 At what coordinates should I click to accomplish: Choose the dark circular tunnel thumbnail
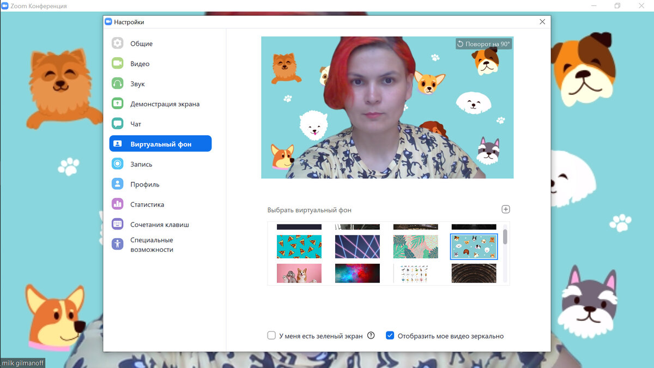point(474,273)
